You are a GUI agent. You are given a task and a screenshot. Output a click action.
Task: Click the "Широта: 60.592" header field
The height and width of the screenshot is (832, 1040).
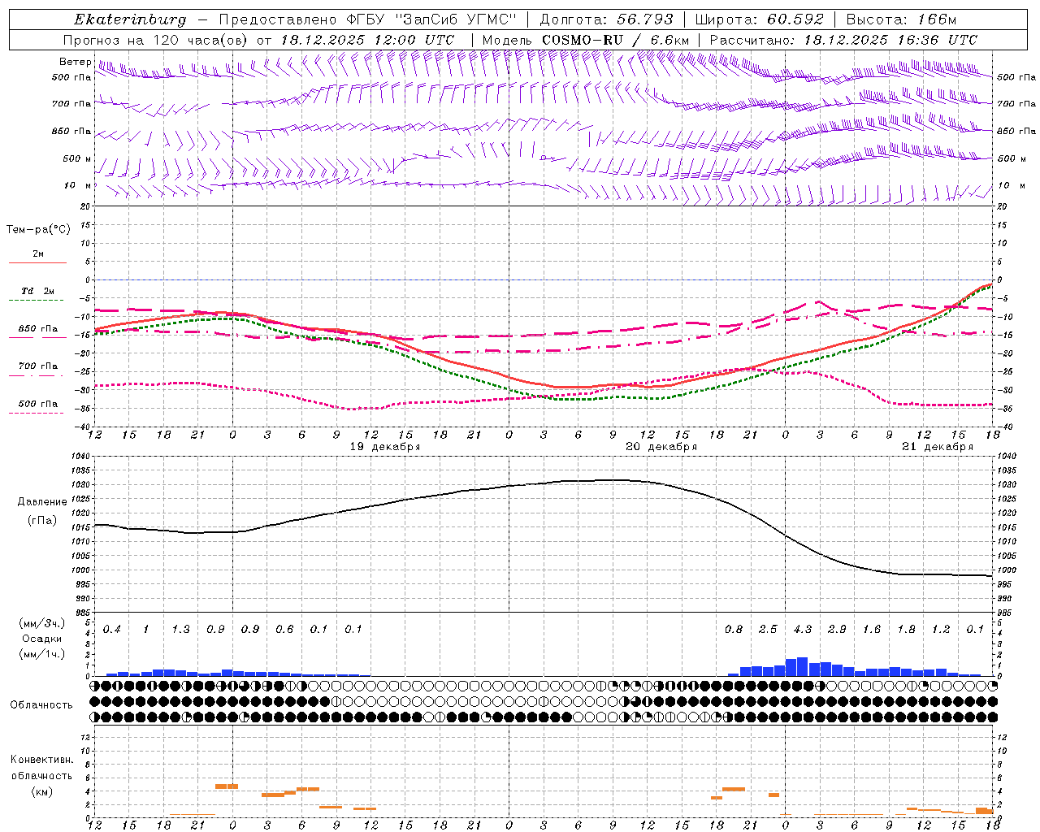point(759,19)
